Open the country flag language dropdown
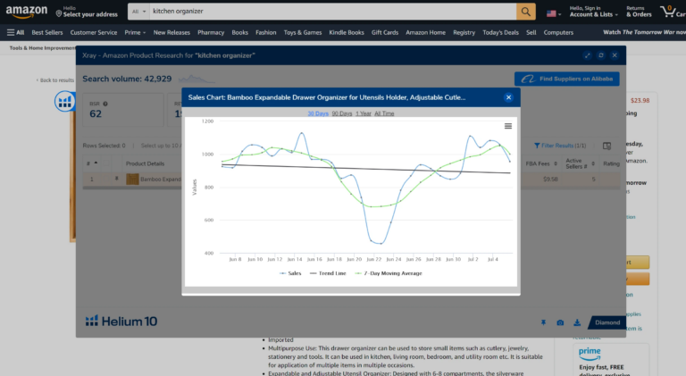 click(554, 13)
